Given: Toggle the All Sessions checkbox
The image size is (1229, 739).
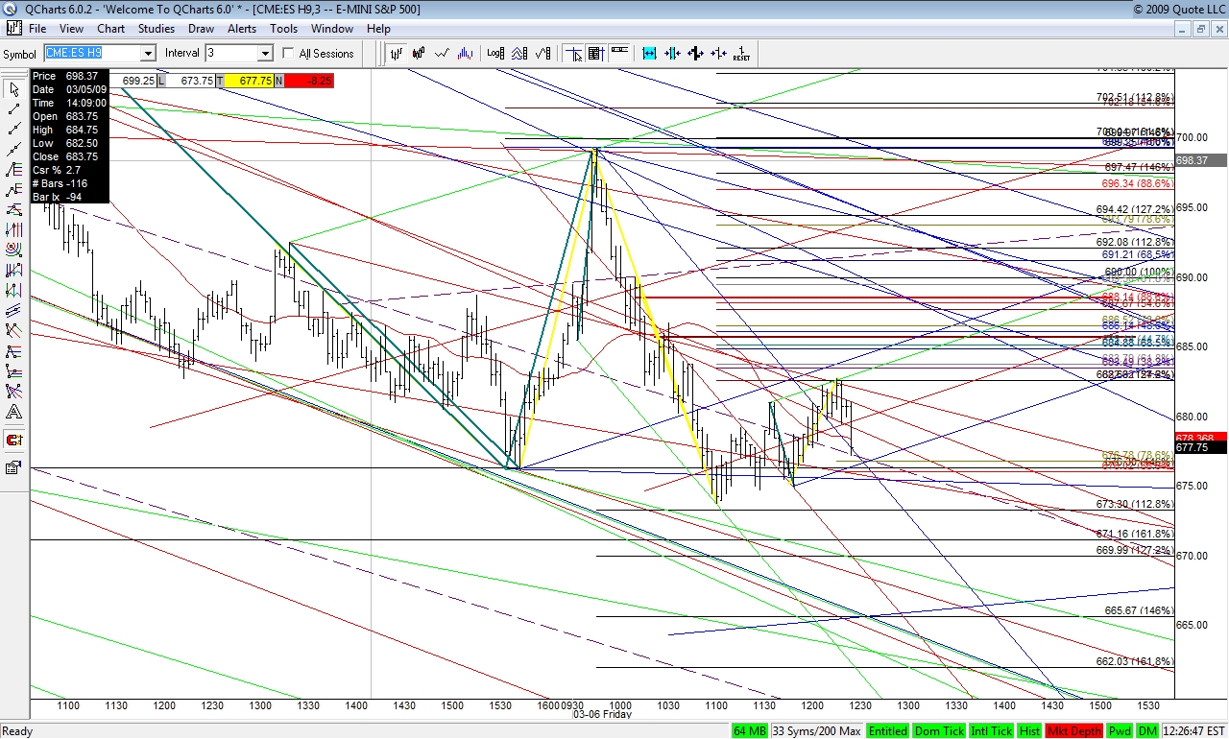Looking at the screenshot, I should (288, 54).
